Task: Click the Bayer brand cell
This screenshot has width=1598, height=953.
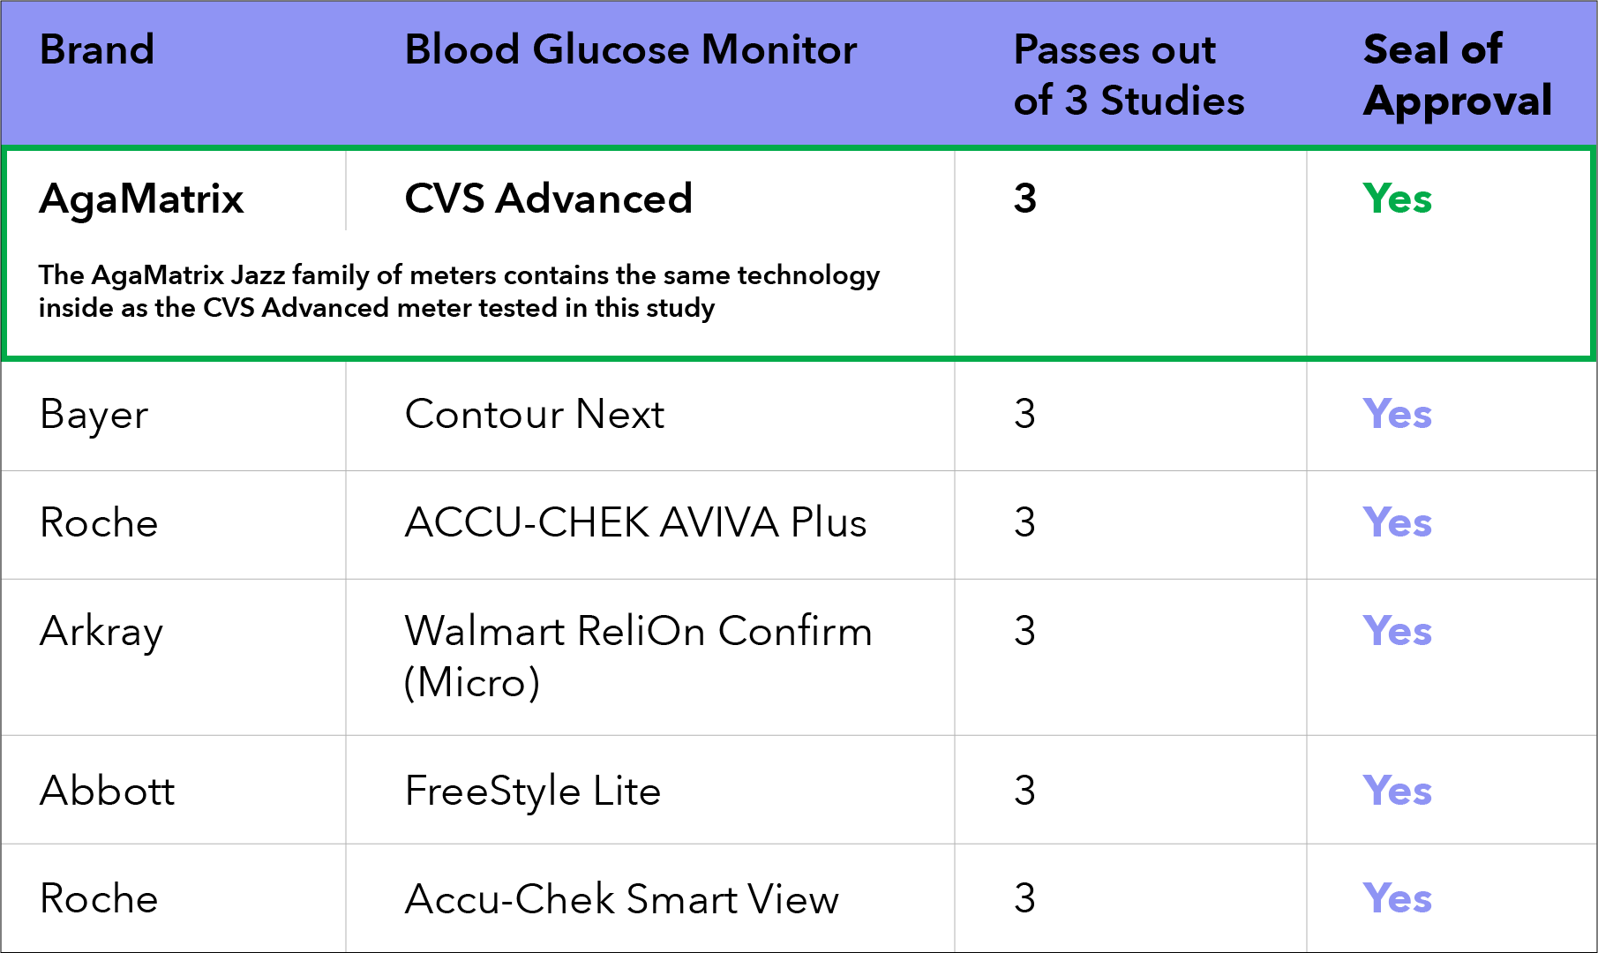Action: tap(94, 416)
